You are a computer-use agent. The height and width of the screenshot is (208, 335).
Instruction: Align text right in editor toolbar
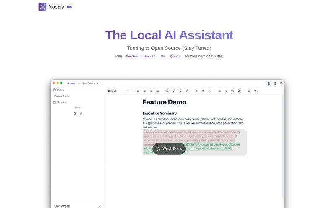click(x=151, y=91)
